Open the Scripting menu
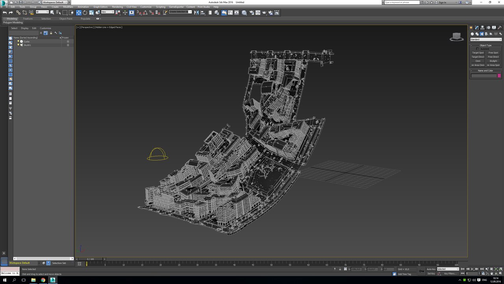The width and height of the screenshot is (504, 284). click(161, 7)
